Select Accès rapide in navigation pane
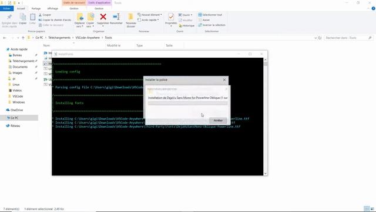 [19, 49]
